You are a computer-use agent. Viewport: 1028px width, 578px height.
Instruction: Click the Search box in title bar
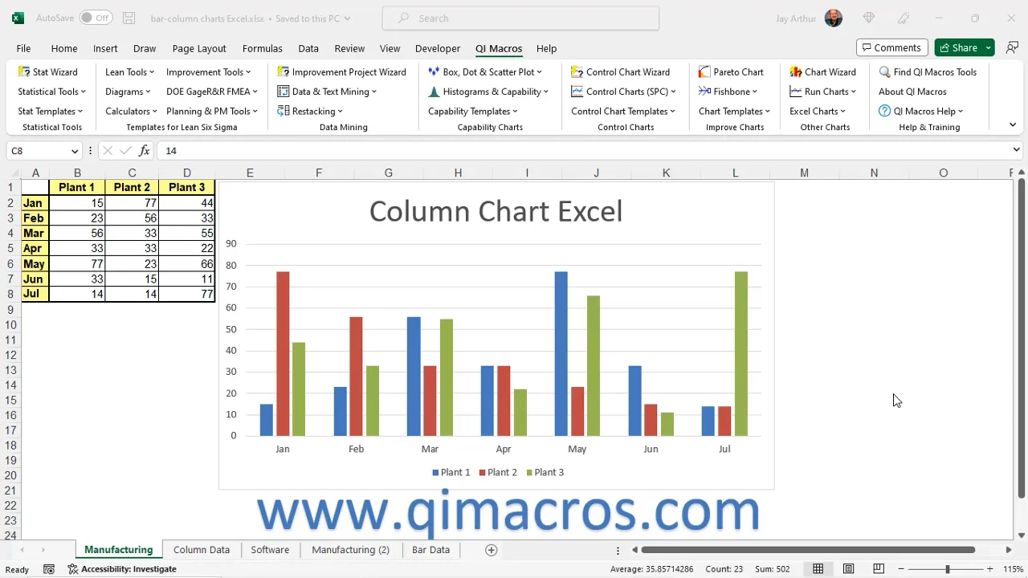tap(520, 18)
